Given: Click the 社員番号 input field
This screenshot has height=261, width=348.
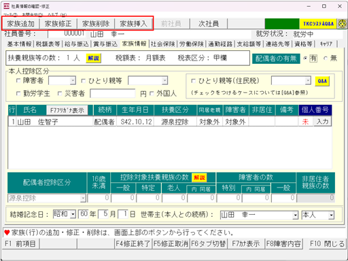Looking at the screenshot, I should tap(67, 34).
